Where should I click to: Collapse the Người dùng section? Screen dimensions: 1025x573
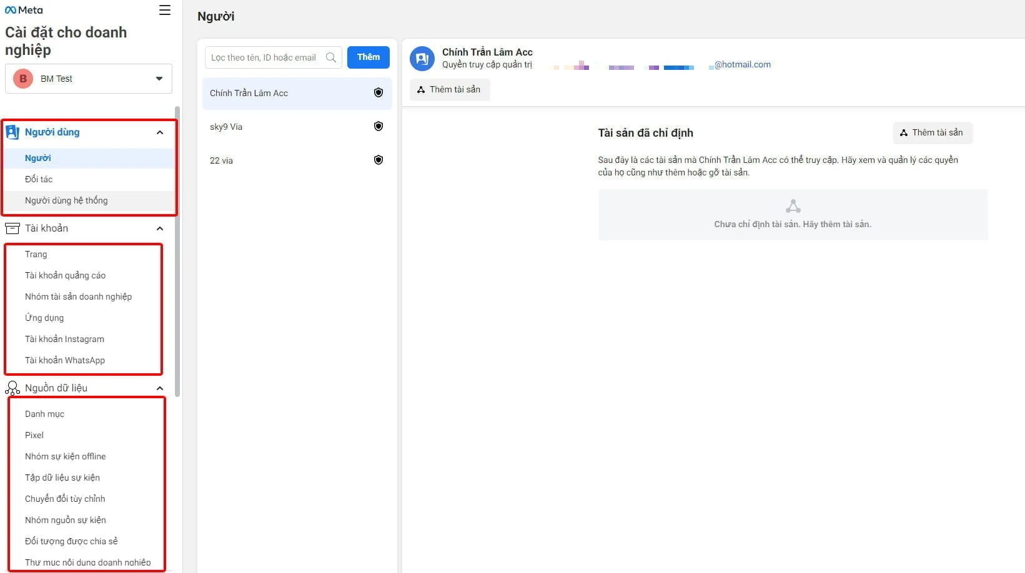(x=160, y=132)
